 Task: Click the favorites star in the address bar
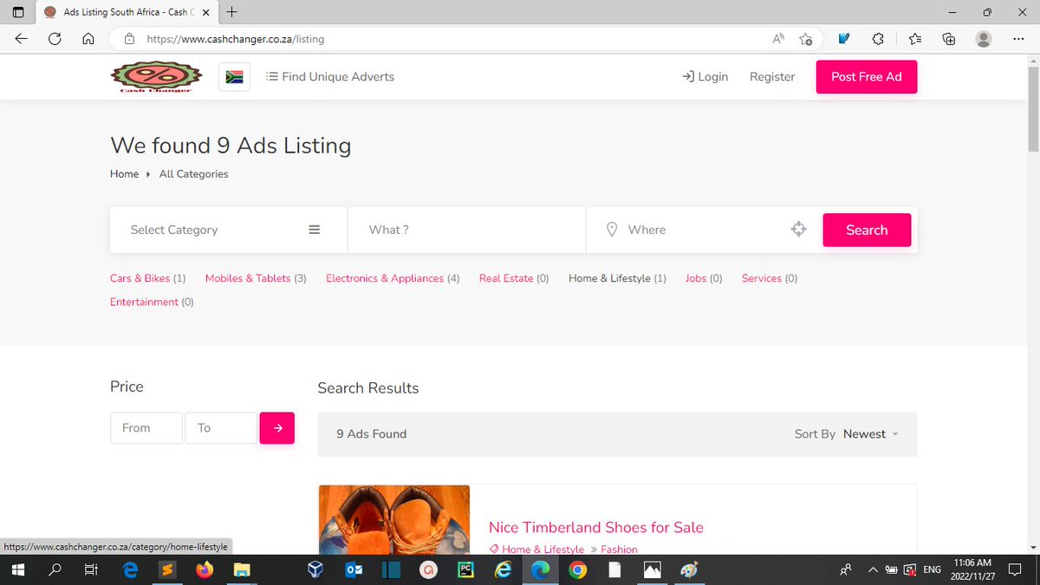(x=805, y=39)
